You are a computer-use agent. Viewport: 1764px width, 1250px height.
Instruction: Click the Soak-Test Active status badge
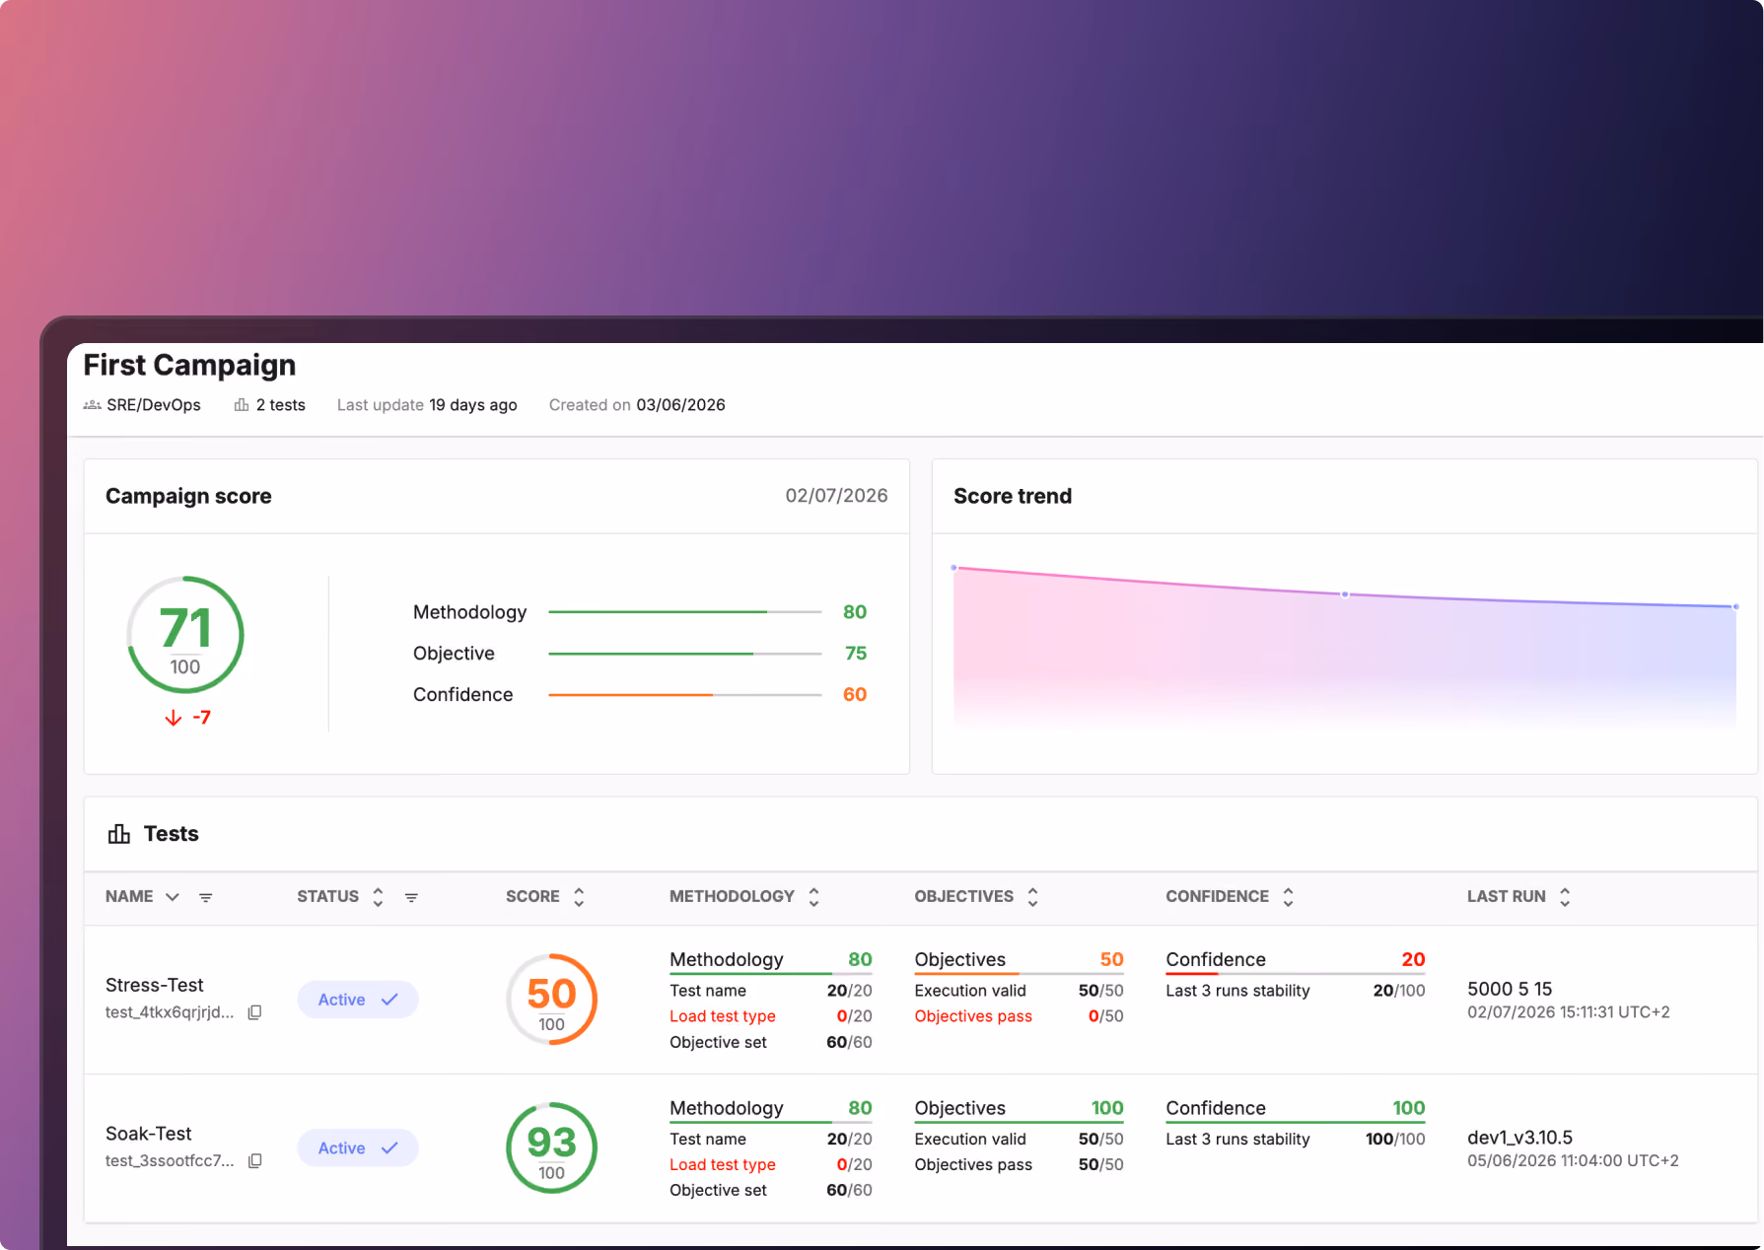tap(358, 1148)
